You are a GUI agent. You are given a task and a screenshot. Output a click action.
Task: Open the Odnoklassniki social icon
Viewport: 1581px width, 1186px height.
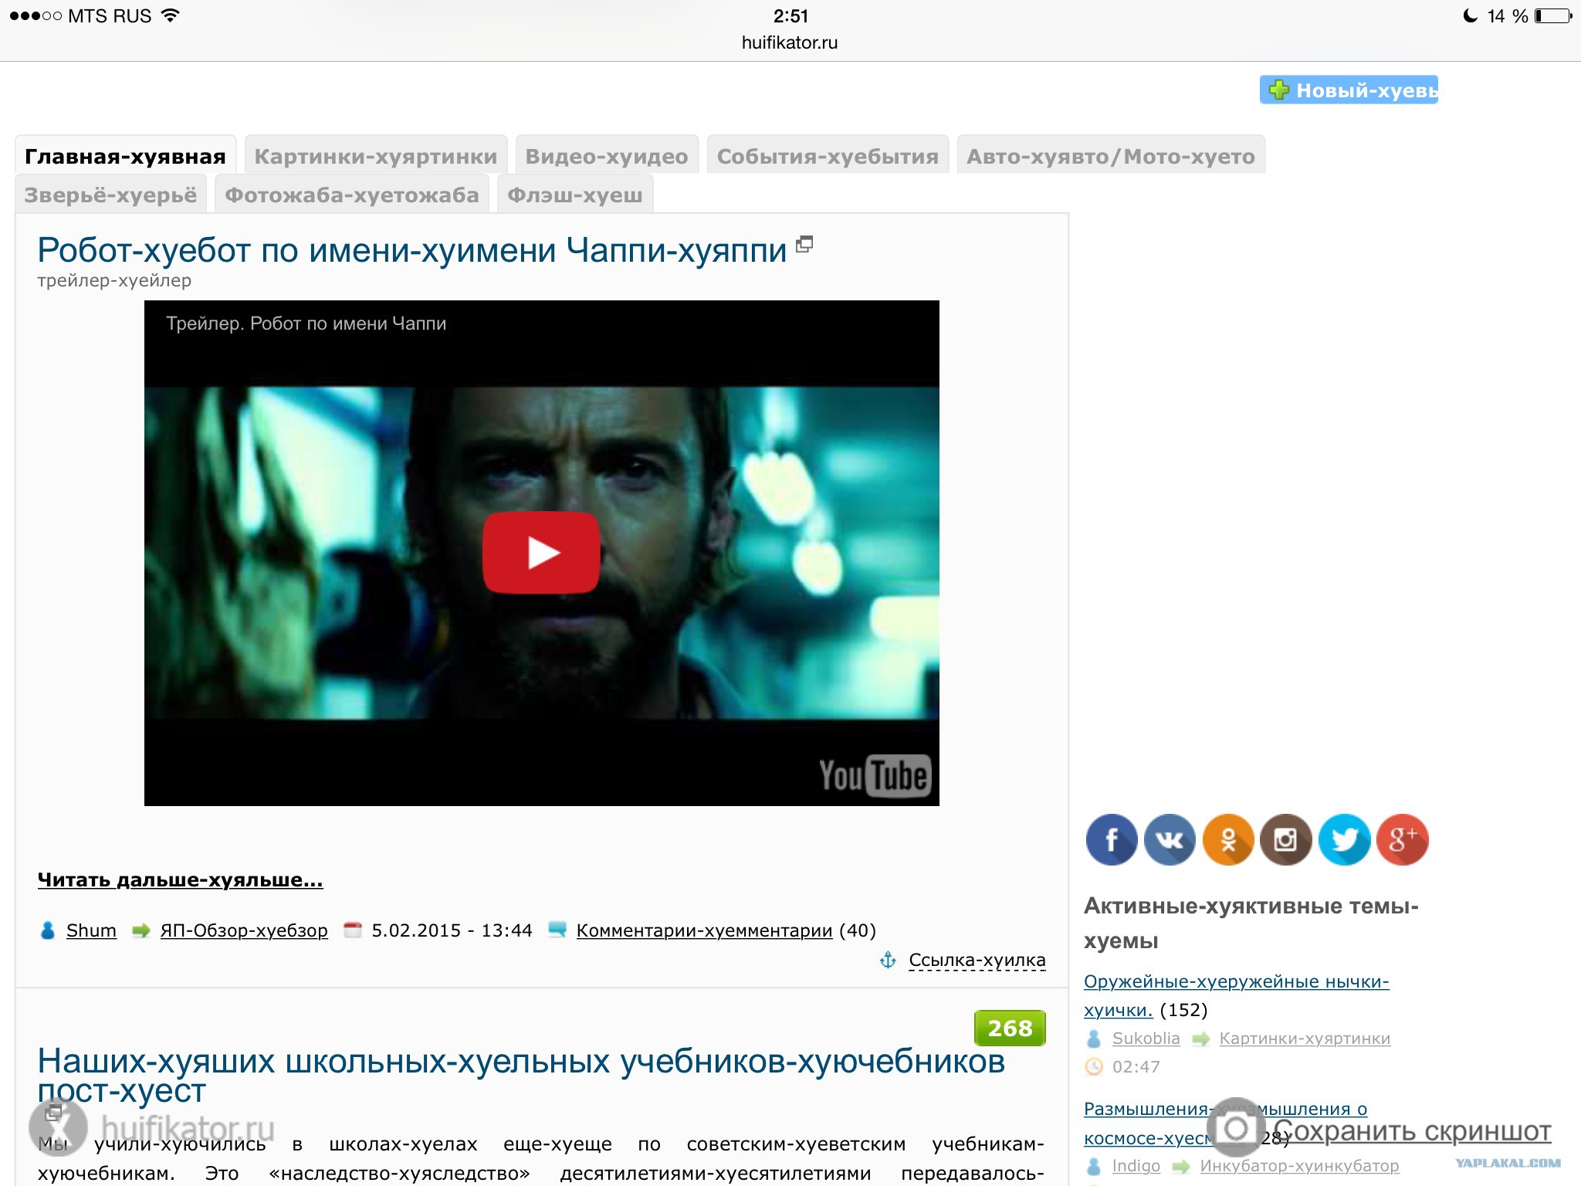(1227, 839)
